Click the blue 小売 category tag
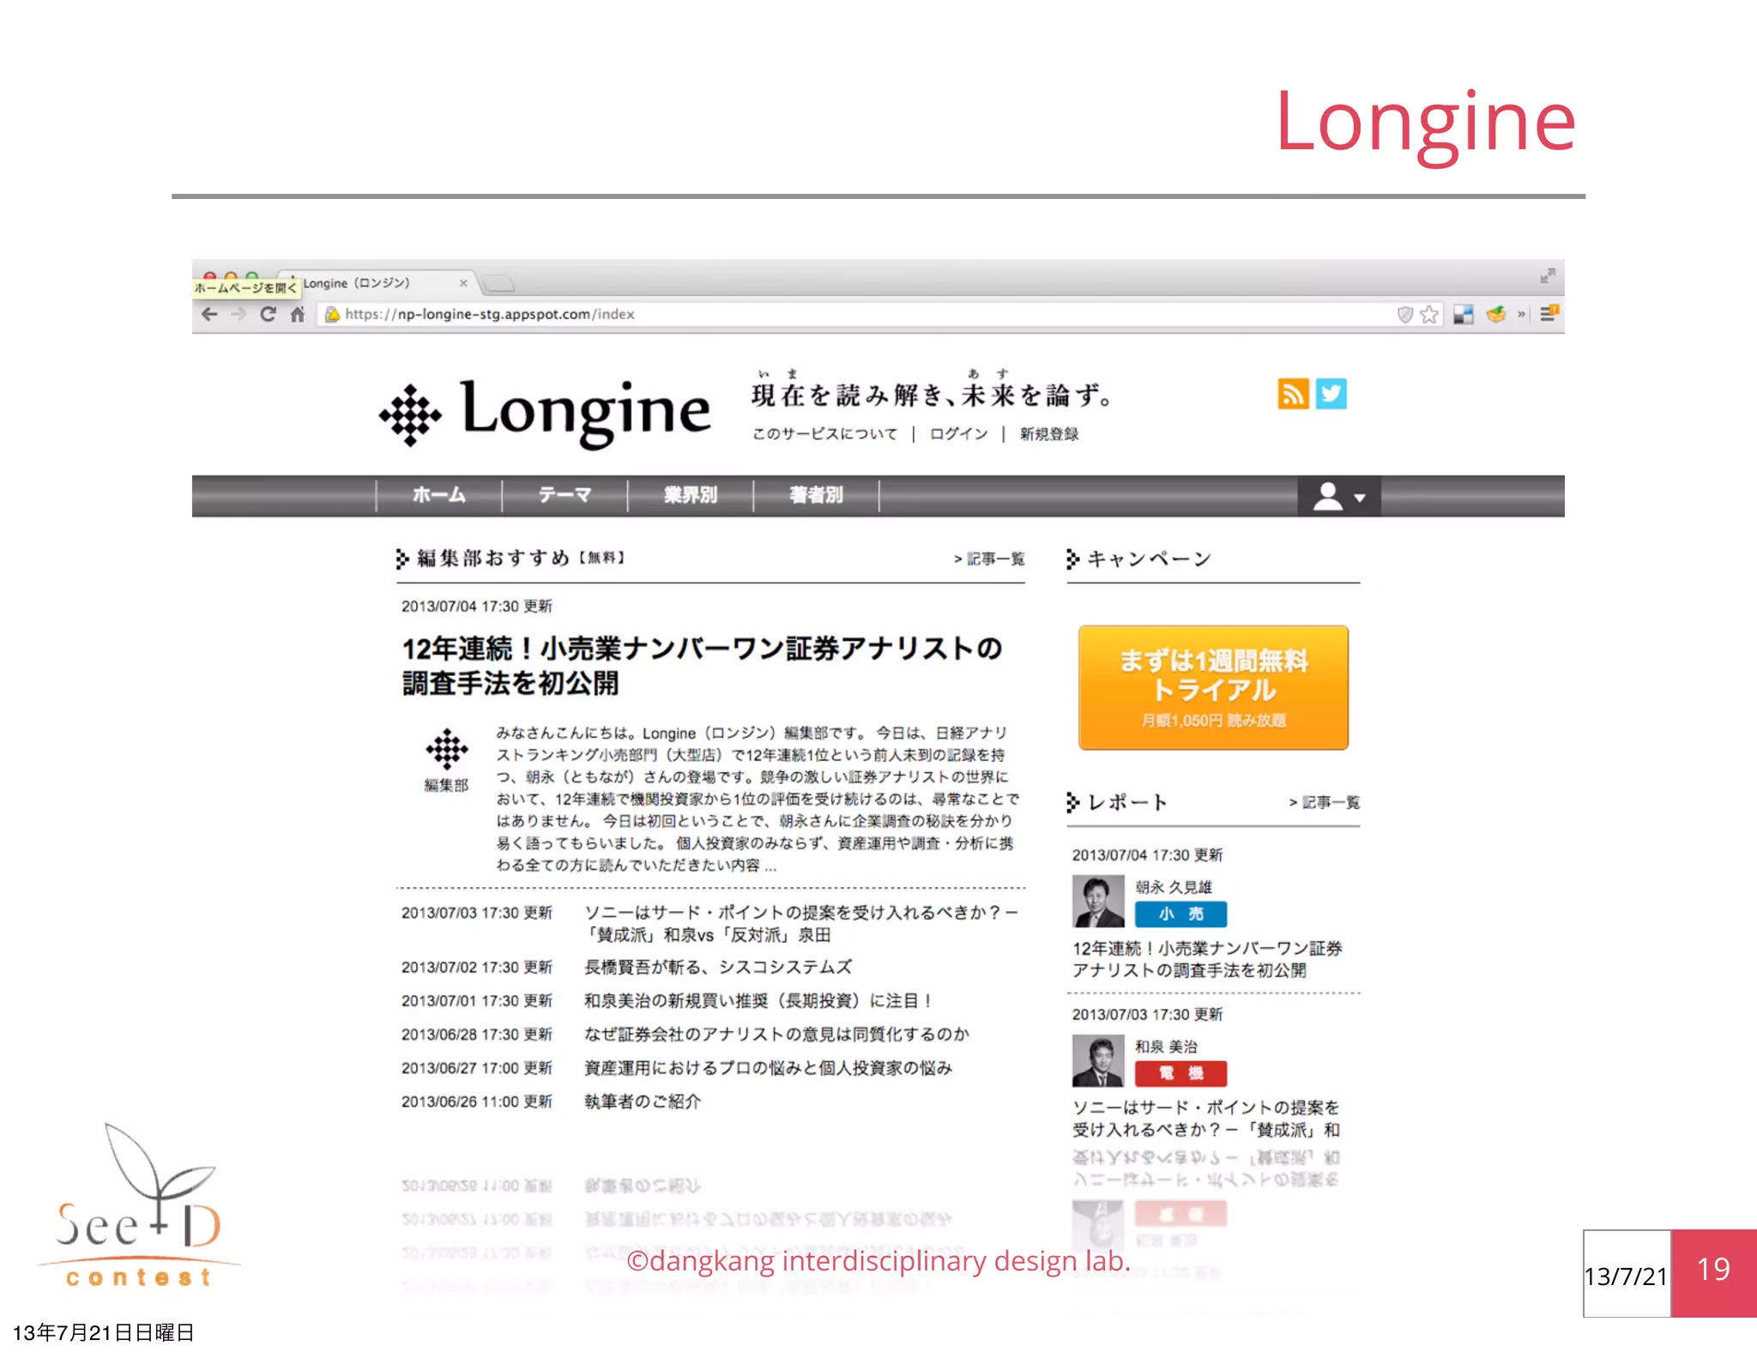Screen dimensions: 1757x1352 pos(1180,914)
